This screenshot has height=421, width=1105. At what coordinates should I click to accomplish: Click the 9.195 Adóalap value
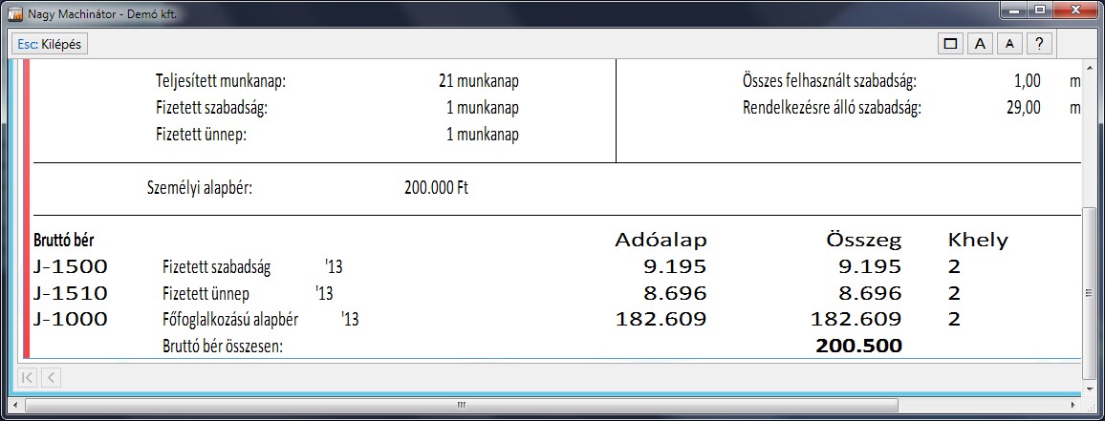click(673, 266)
